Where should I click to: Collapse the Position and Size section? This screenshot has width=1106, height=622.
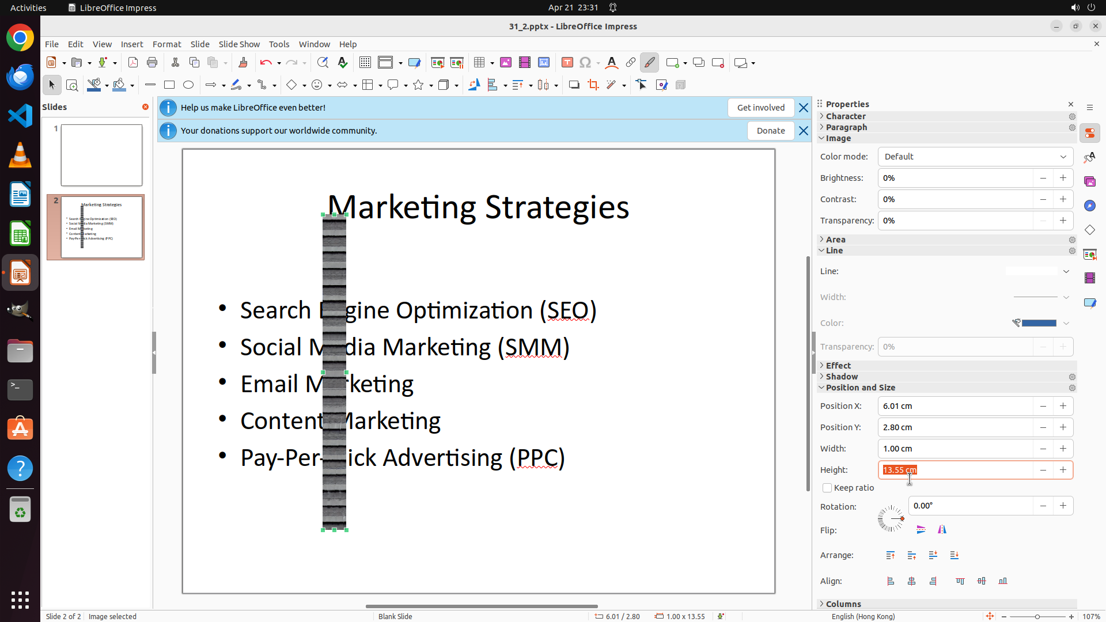pos(860,388)
